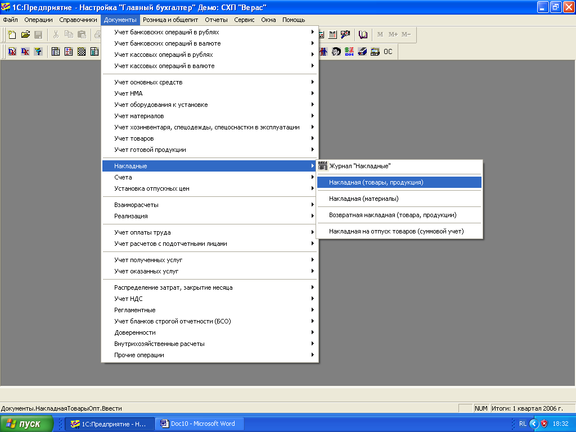Select Накладная на отпуск товаров (суммовой учет)
Viewport: 576px width, 432px height.
(x=399, y=231)
